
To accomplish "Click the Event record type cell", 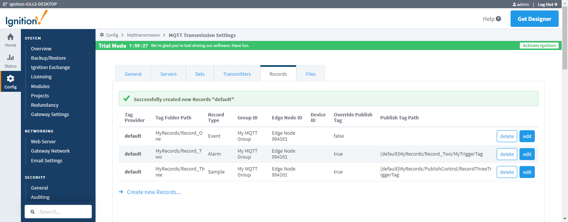I will [214, 136].
